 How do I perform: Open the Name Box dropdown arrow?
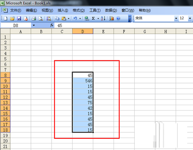click(x=34, y=25)
